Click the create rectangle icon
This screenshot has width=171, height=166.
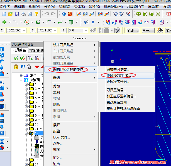click(38, 22)
